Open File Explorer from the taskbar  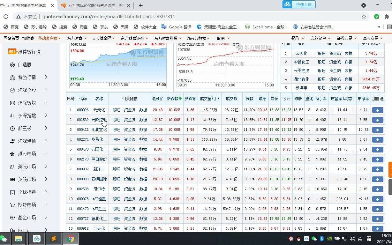pyautogui.click(x=18, y=239)
